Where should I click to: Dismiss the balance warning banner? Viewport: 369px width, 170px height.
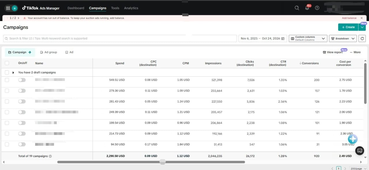(362, 18)
